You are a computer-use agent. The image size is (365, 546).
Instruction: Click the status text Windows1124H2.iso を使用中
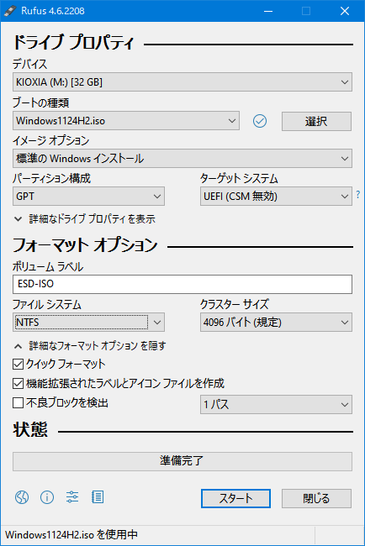(71, 534)
